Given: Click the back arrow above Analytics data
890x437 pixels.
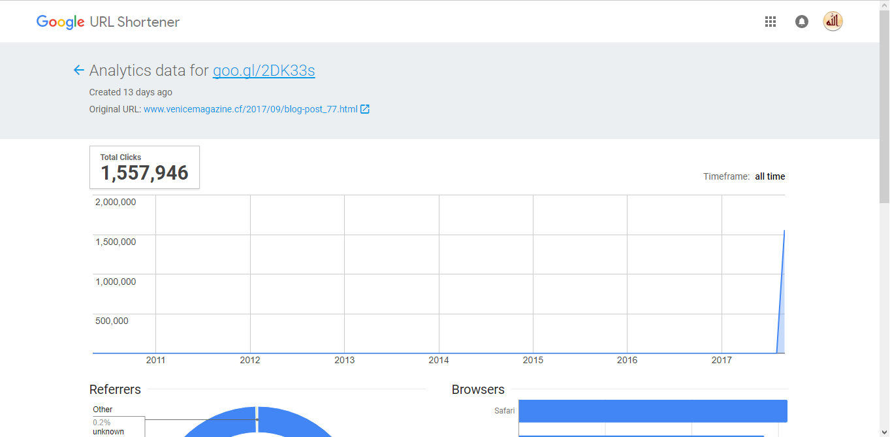Looking at the screenshot, I should (x=78, y=69).
